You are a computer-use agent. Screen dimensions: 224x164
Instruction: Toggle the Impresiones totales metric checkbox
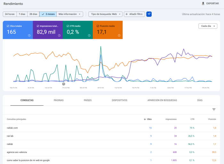point(38,26)
